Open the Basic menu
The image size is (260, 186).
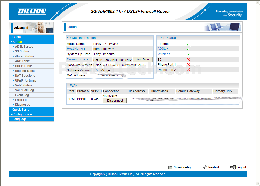point(32,37)
